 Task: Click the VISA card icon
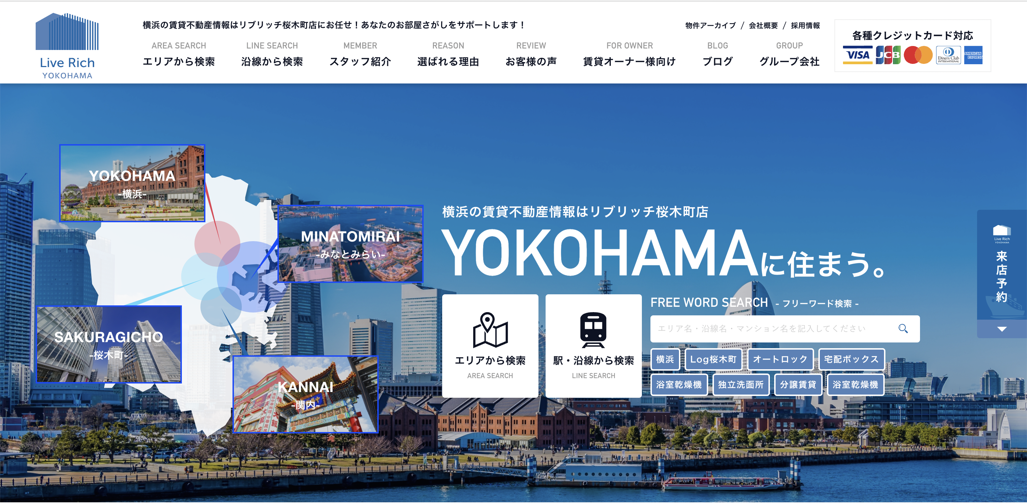click(x=858, y=55)
